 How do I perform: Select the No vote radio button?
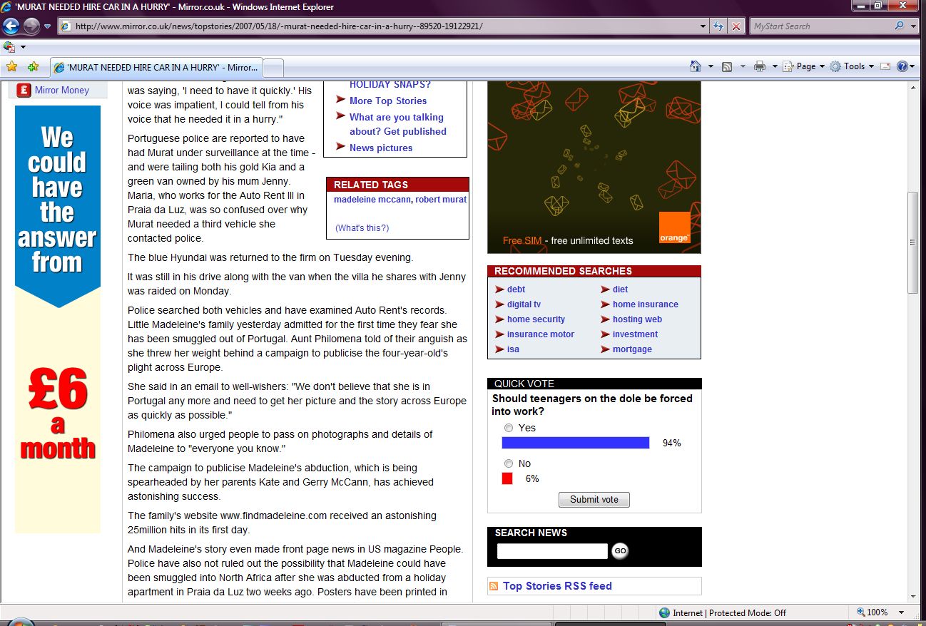pyautogui.click(x=509, y=463)
